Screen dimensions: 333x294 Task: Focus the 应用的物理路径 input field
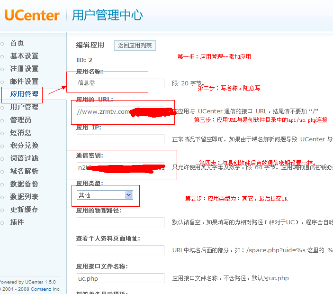click(121, 222)
